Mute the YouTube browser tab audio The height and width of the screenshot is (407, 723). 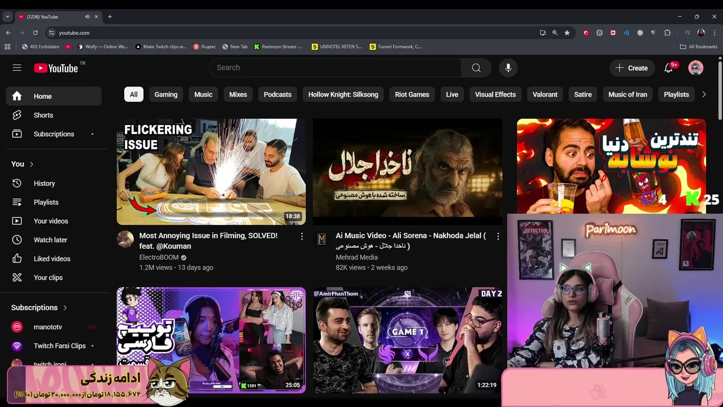tap(87, 16)
